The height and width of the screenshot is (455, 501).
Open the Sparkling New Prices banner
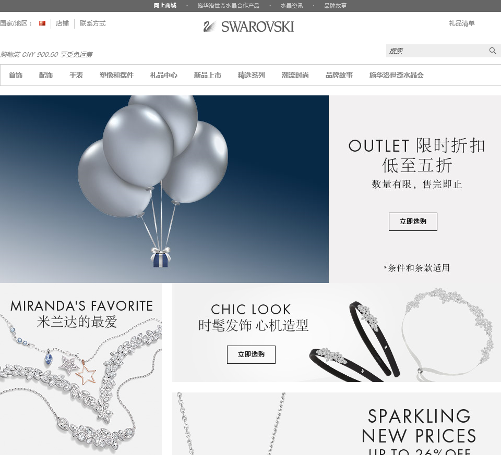pos(337,424)
